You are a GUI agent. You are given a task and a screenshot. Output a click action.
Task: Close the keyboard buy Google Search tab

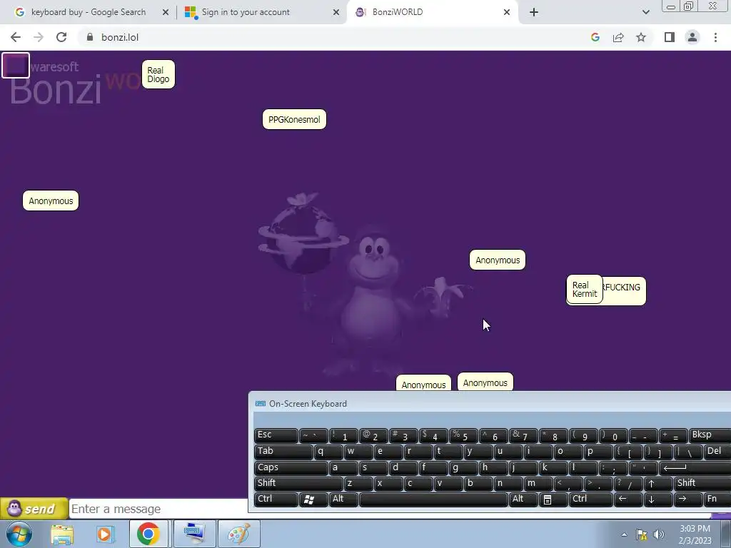tap(166, 12)
